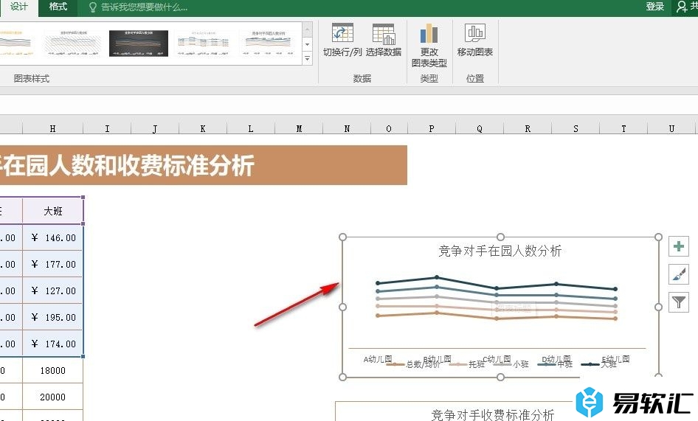Image resolution: width=698 pixels, height=421 pixels.
Task: Click the 托班 legend entry
Action: [466, 364]
